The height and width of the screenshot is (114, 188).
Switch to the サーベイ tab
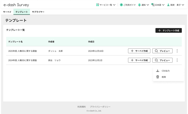coord(7,12)
